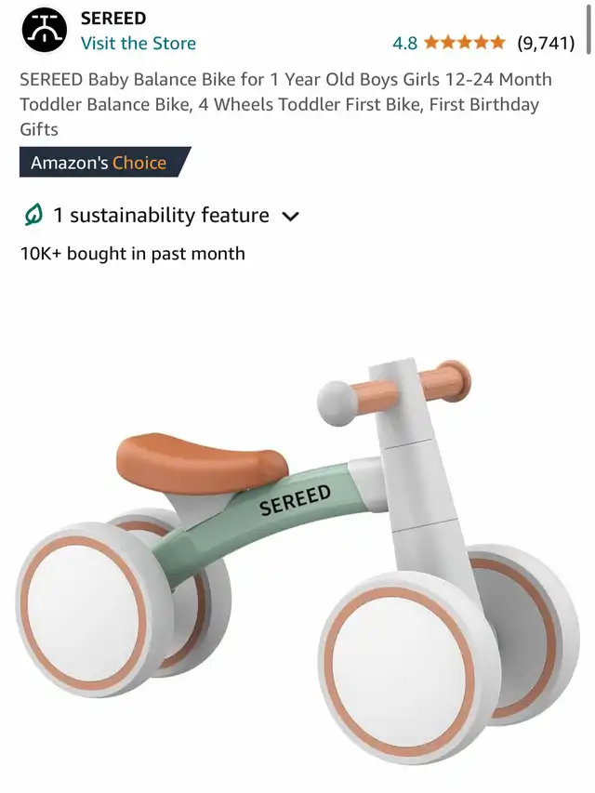Expand the sustainability feature chevron arrow
Viewport: 595px width, 793px height.
pos(290,217)
